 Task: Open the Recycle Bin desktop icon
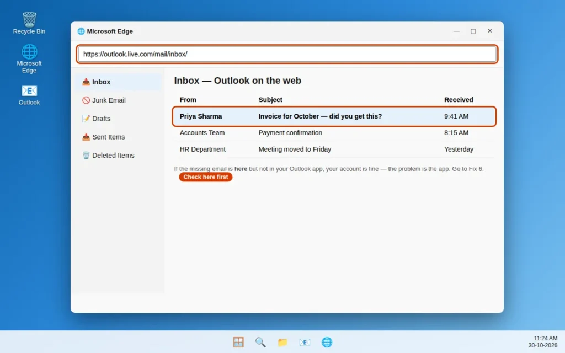[29, 23]
